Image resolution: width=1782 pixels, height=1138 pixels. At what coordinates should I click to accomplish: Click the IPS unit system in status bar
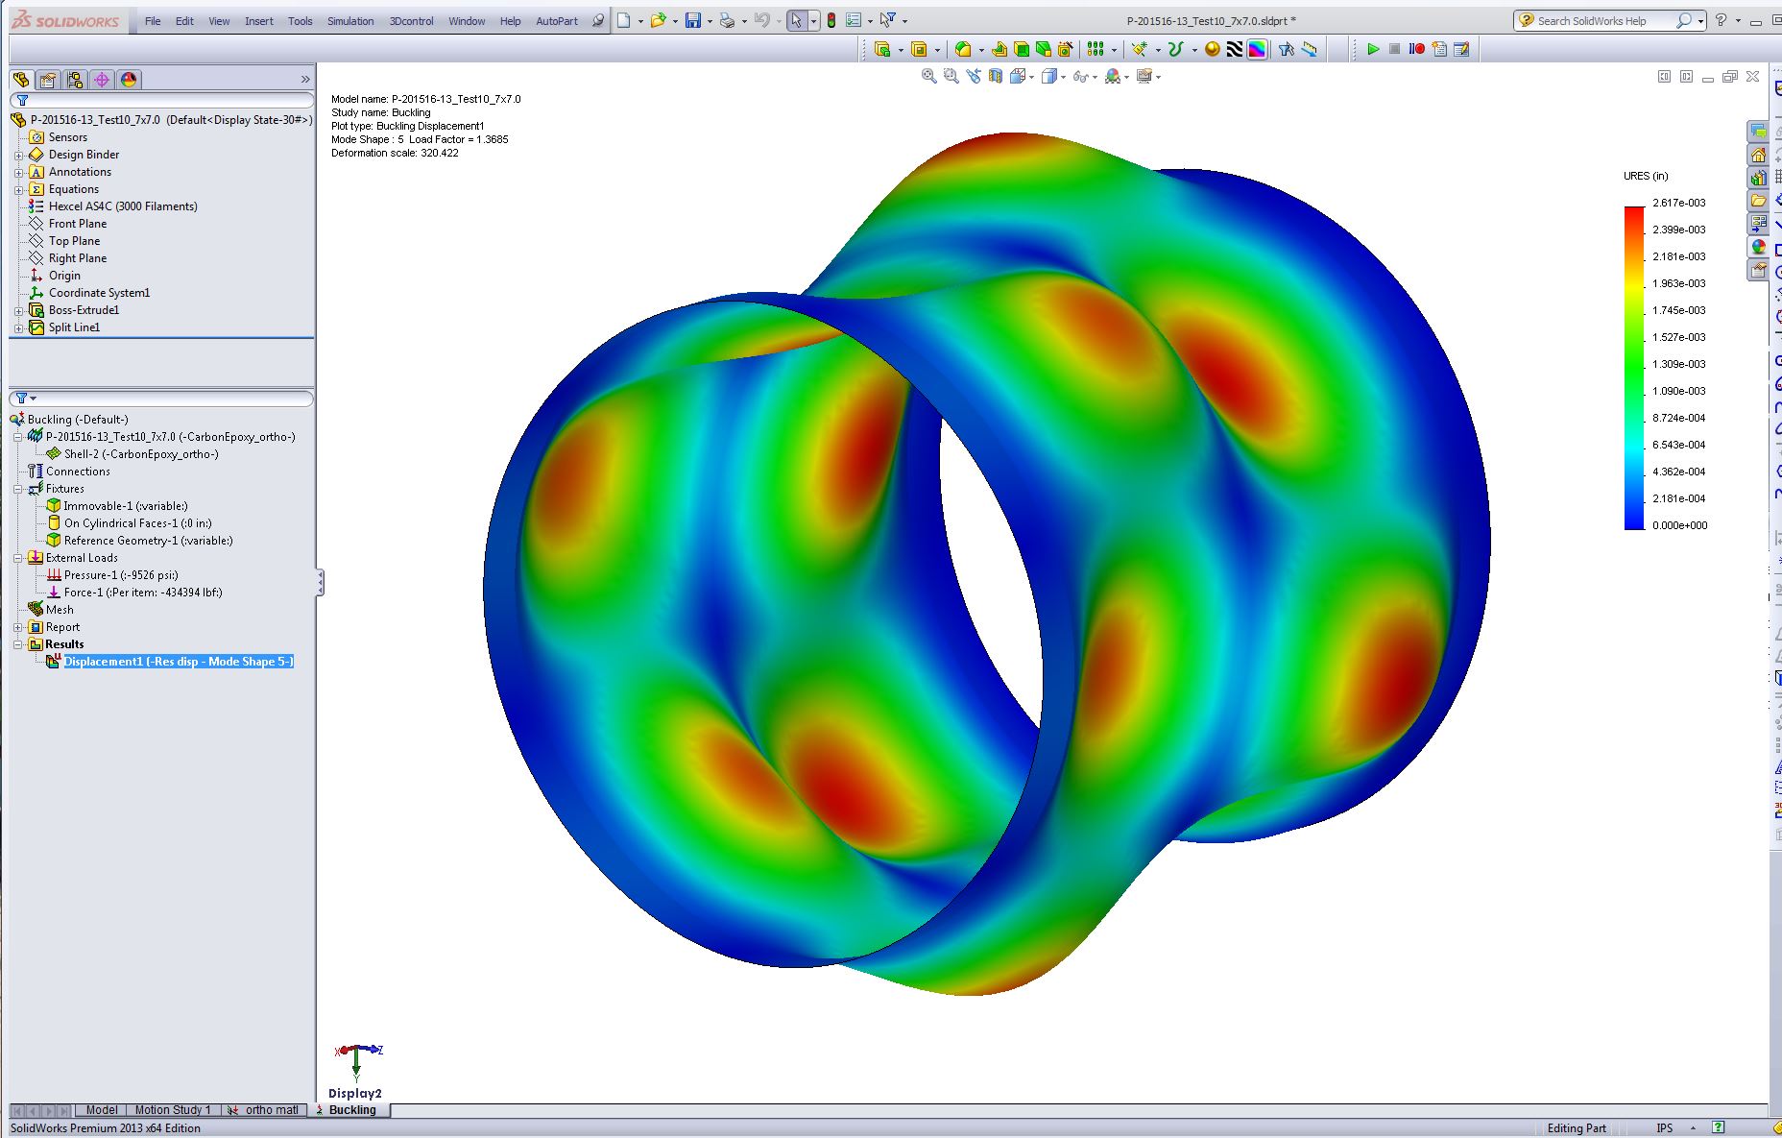tap(1664, 1128)
